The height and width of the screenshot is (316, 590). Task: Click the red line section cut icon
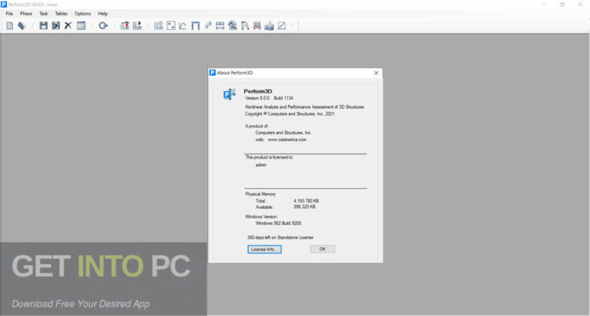click(x=257, y=25)
